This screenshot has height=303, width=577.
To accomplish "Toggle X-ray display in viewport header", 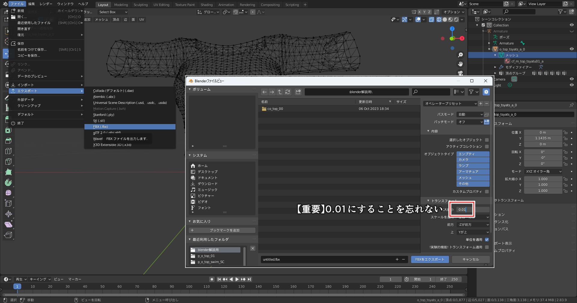I will point(432,20).
